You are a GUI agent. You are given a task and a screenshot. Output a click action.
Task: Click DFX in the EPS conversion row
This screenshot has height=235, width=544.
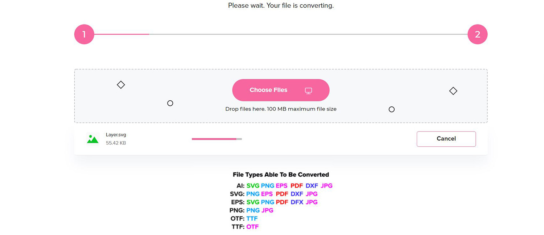coord(297,202)
